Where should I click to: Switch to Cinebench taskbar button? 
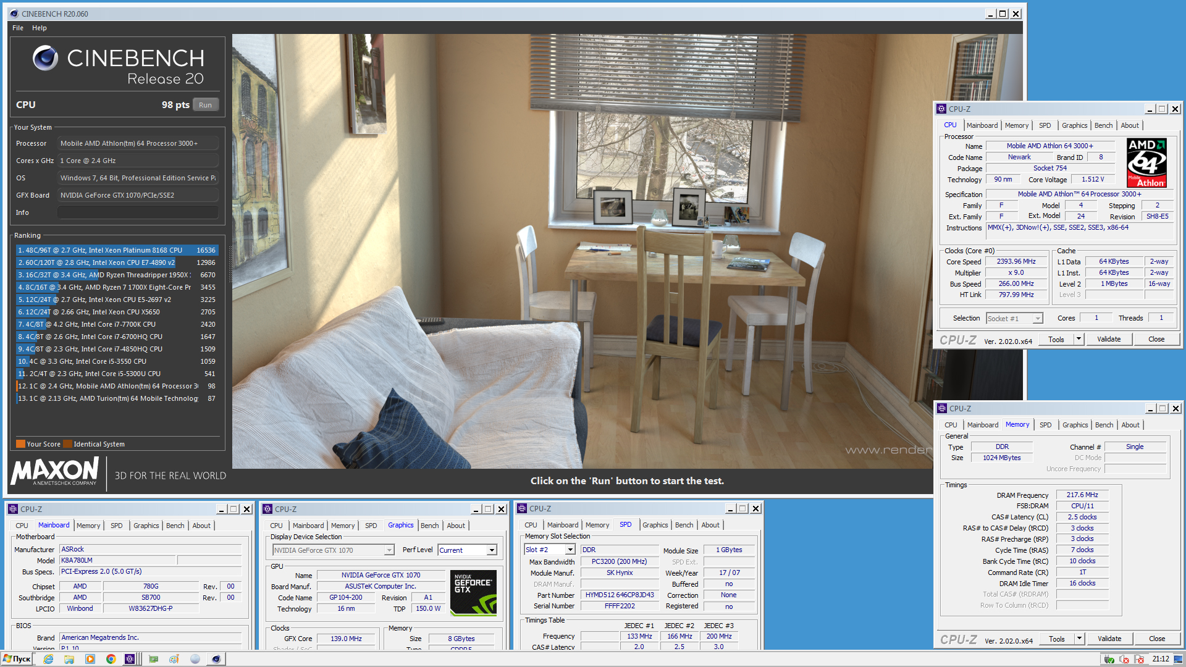(x=216, y=659)
